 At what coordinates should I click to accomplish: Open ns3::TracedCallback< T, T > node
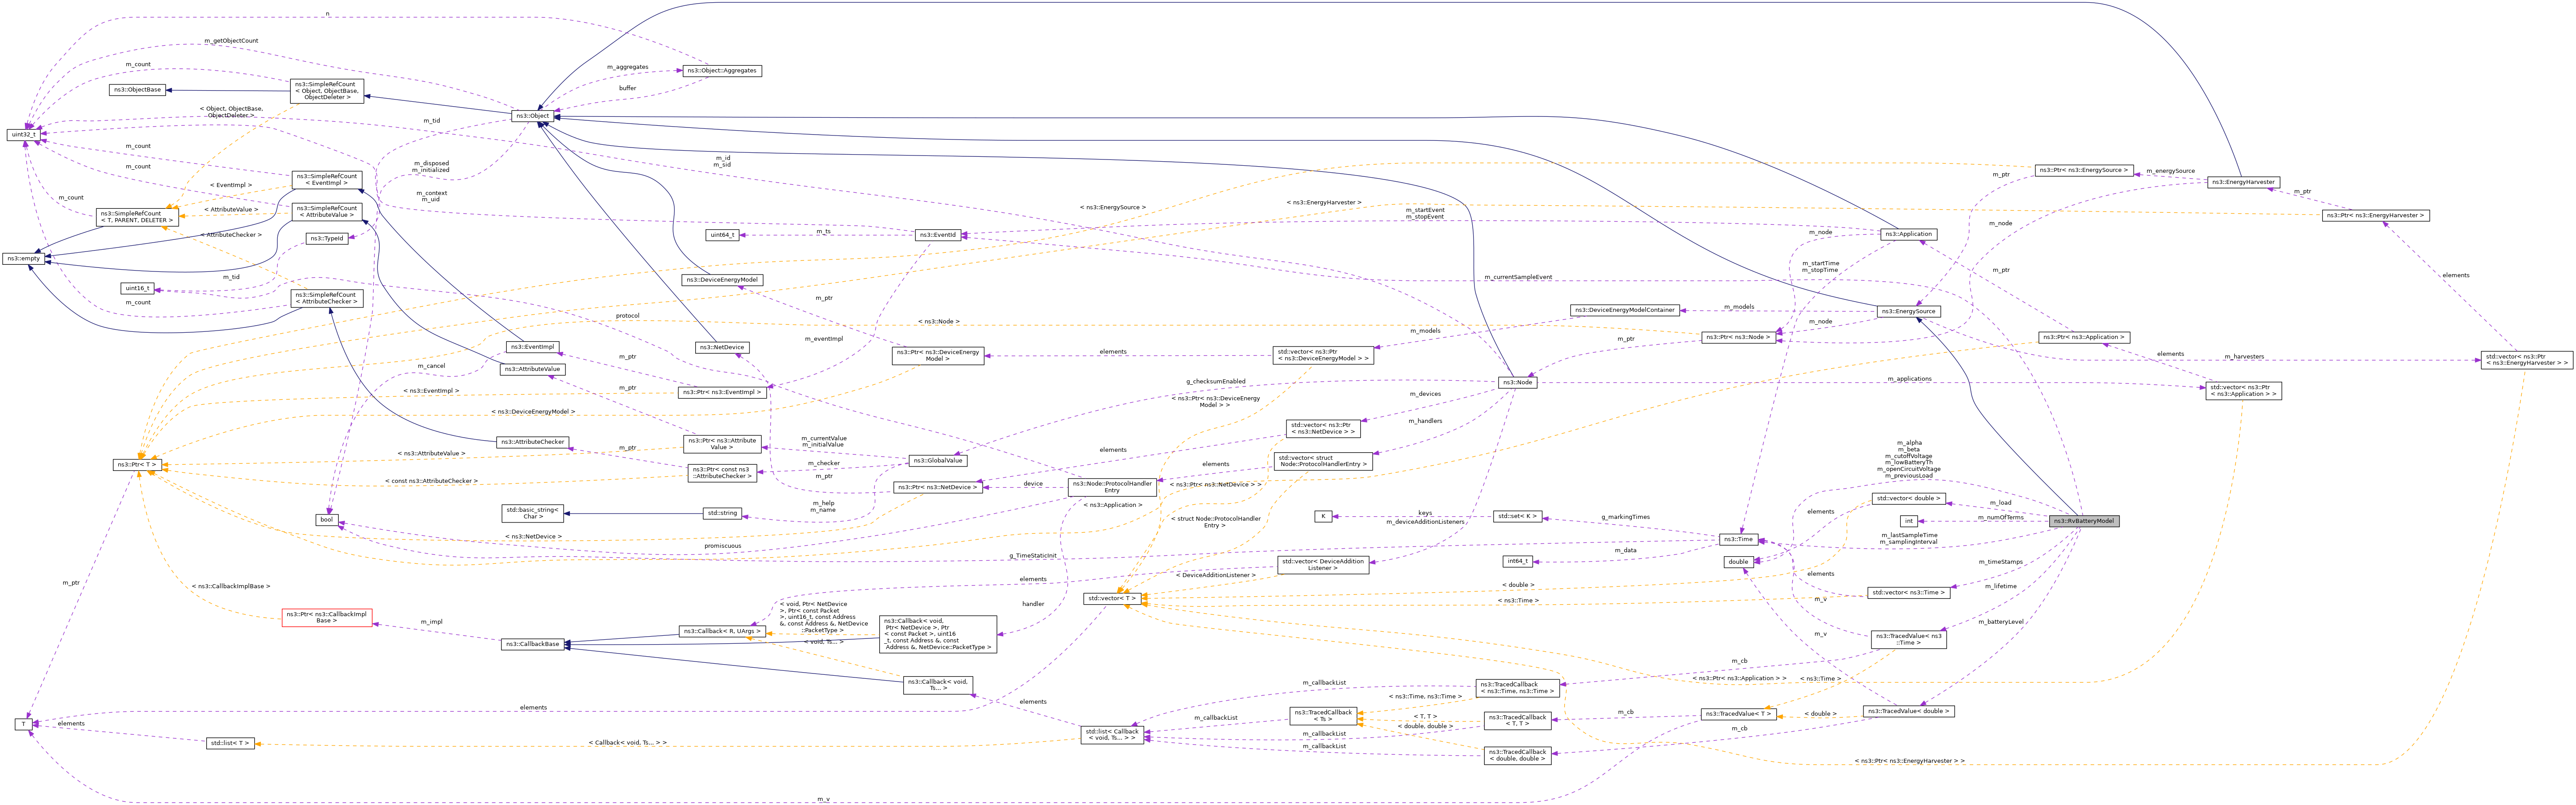(x=1517, y=721)
